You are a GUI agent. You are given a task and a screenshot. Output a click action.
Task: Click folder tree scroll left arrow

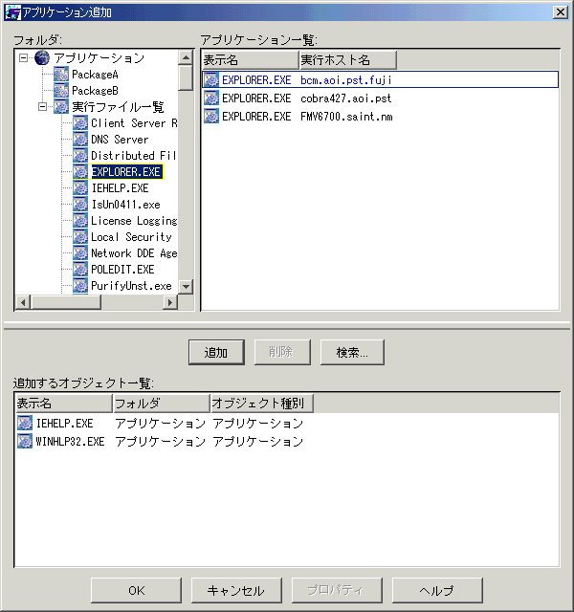pos(23,302)
